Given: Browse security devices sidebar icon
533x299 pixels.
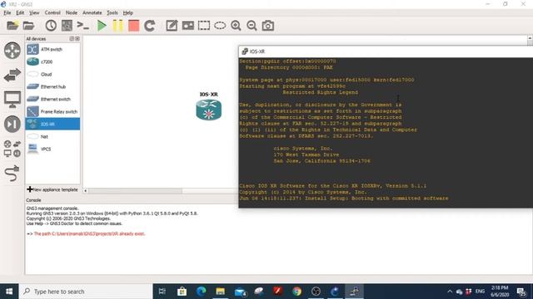Looking at the screenshot, I should click(x=12, y=124).
